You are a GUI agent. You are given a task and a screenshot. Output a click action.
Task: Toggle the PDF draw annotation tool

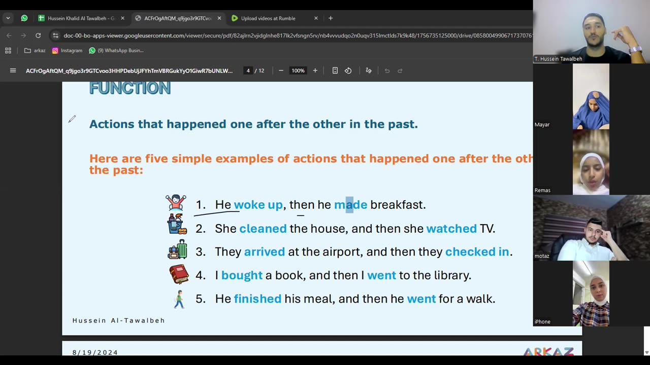(x=369, y=70)
